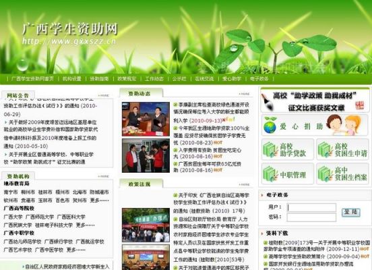
Task: Click the green books icon beside 中职管理
Action: pos(270,173)
